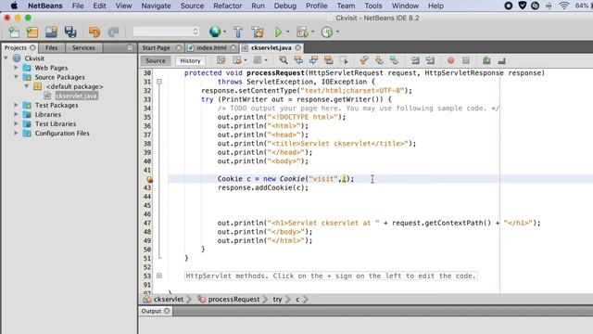This screenshot has height=334, width=593.
Task: Click the New File toolbar icon
Action: 14,32
